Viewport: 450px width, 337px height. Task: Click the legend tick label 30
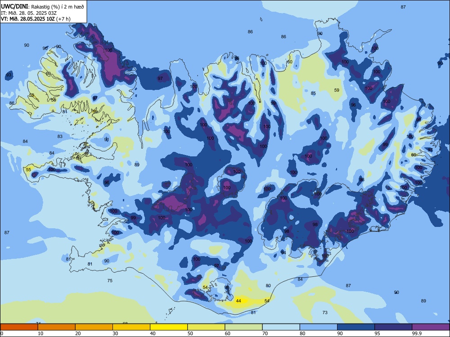[x=115, y=333]
